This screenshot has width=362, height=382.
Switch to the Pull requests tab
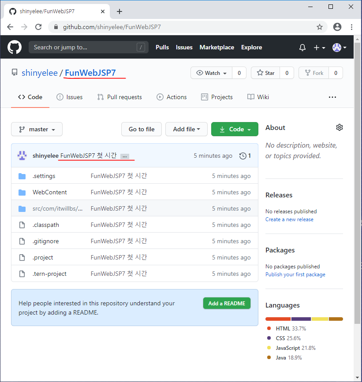point(119,97)
